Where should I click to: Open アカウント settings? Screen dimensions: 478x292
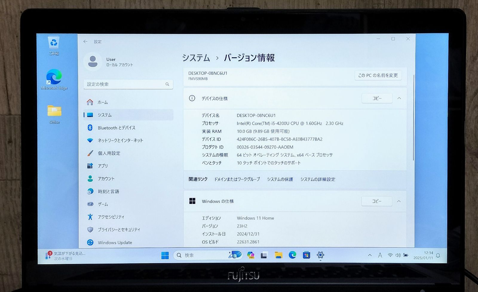106,179
